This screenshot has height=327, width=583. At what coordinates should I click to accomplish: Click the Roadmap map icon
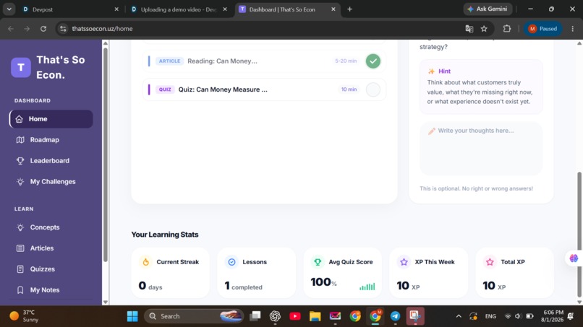click(x=20, y=140)
